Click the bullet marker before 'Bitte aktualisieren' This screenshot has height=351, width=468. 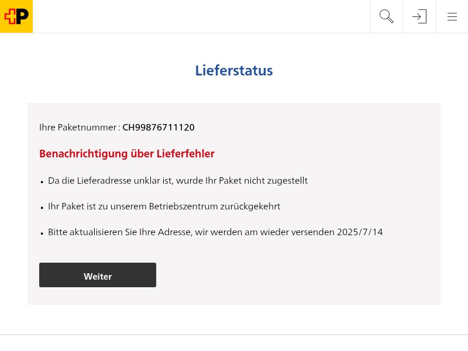point(42,233)
